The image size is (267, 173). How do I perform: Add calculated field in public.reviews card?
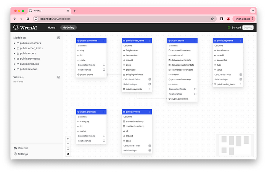click(x=150, y=146)
